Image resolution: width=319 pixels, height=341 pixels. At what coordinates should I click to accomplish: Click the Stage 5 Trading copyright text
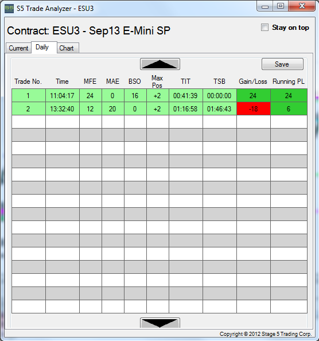coord(266,334)
